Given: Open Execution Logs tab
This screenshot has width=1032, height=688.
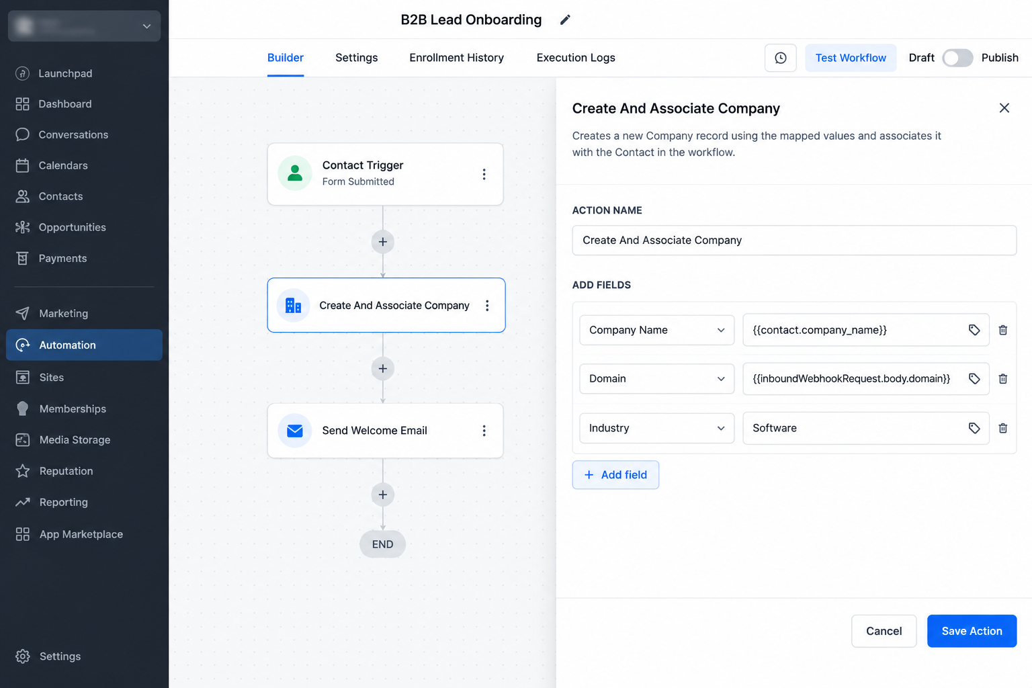Looking at the screenshot, I should tap(576, 58).
